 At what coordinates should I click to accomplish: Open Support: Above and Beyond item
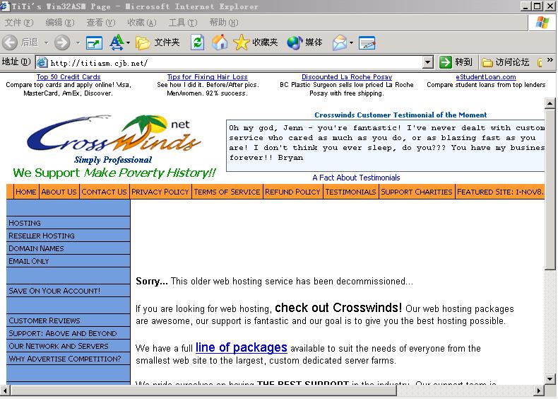coord(68,333)
